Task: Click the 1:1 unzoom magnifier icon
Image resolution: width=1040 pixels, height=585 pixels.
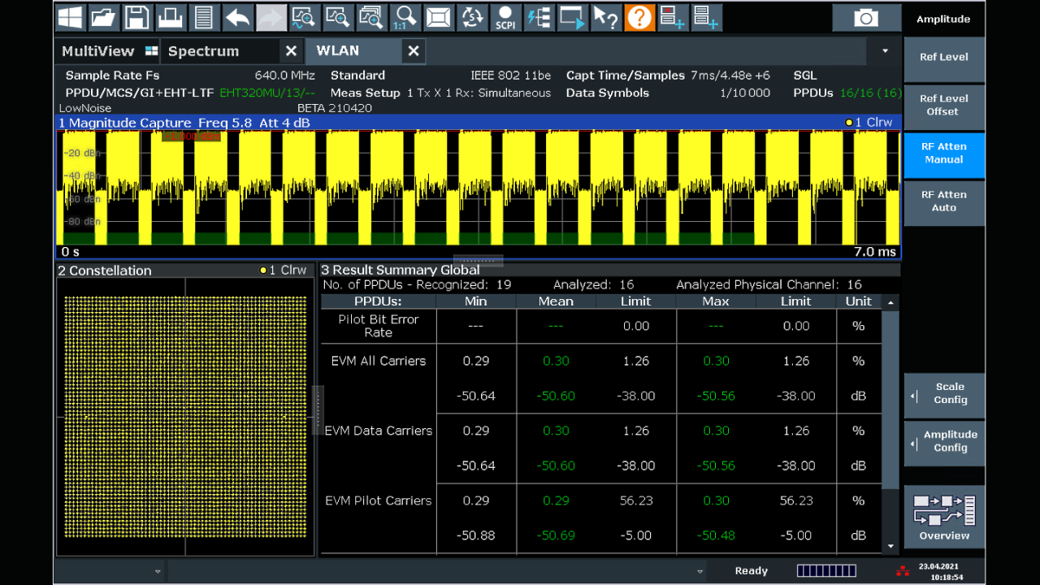Action: [404, 17]
